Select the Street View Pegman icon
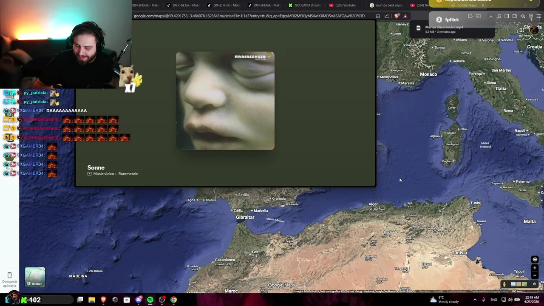 504,284
